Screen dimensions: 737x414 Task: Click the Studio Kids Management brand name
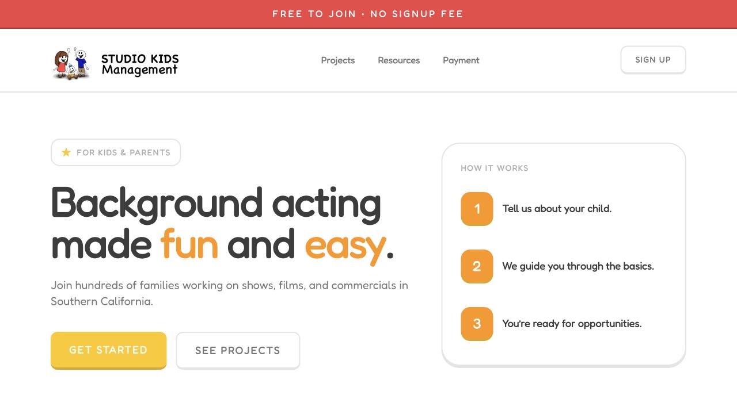click(140, 64)
